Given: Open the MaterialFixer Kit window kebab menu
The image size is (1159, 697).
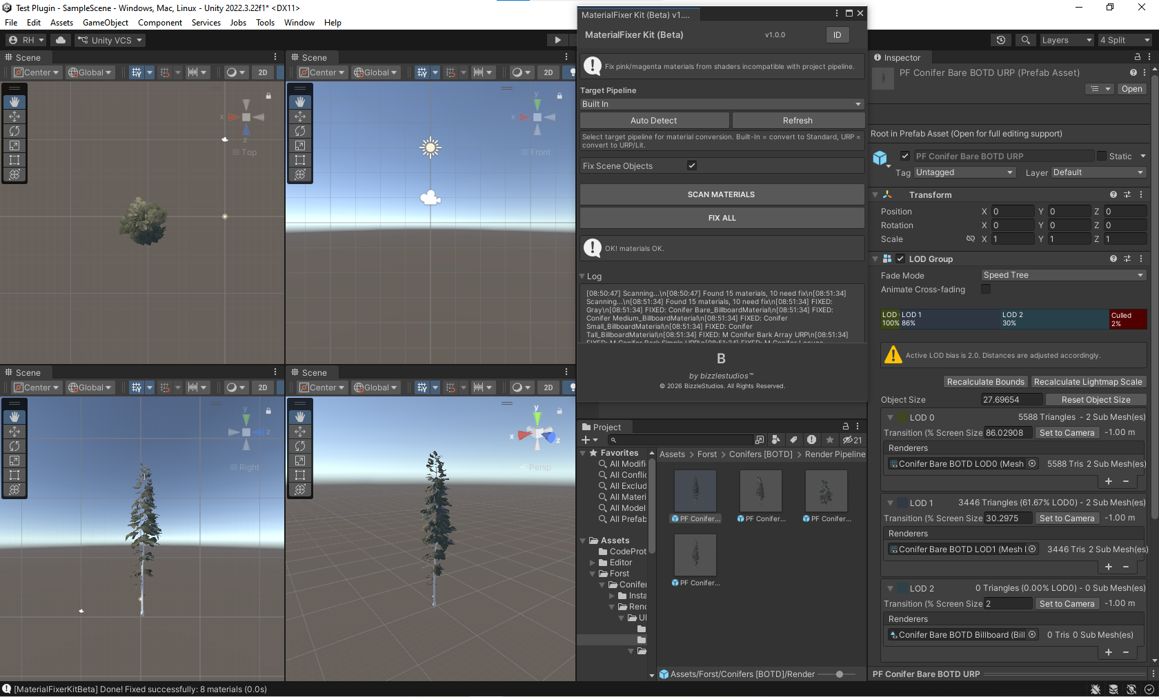Looking at the screenshot, I should click(837, 13).
